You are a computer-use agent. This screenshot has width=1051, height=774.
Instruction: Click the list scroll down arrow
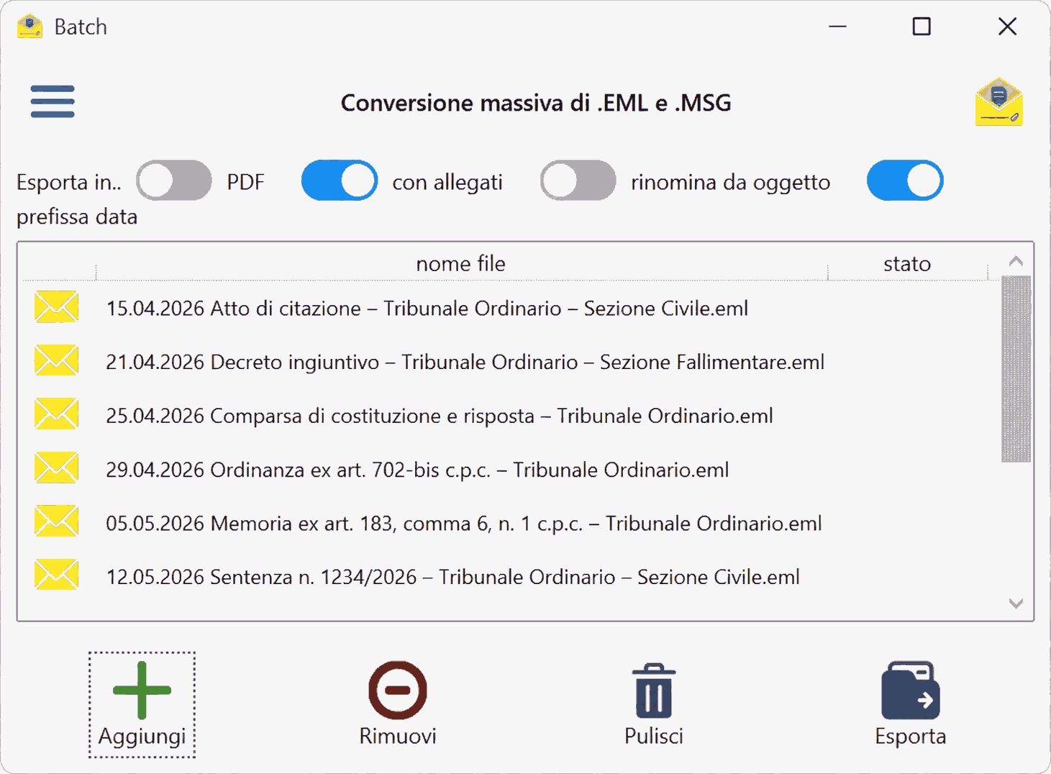(x=1016, y=604)
